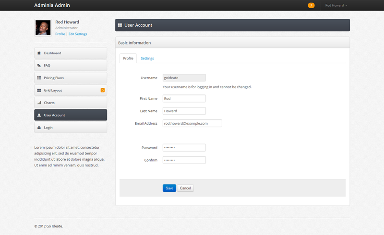Select the Profile tab
Image resolution: width=384 pixels, height=235 pixels.
(x=128, y=58)
